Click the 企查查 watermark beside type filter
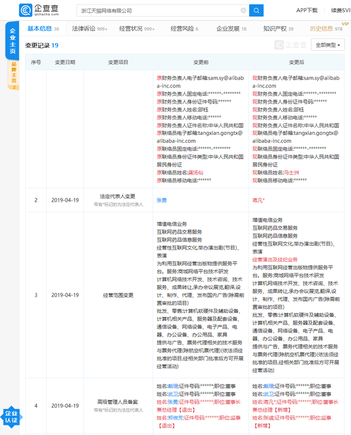The height and width of the screenshot is (435, 351). 290,45
